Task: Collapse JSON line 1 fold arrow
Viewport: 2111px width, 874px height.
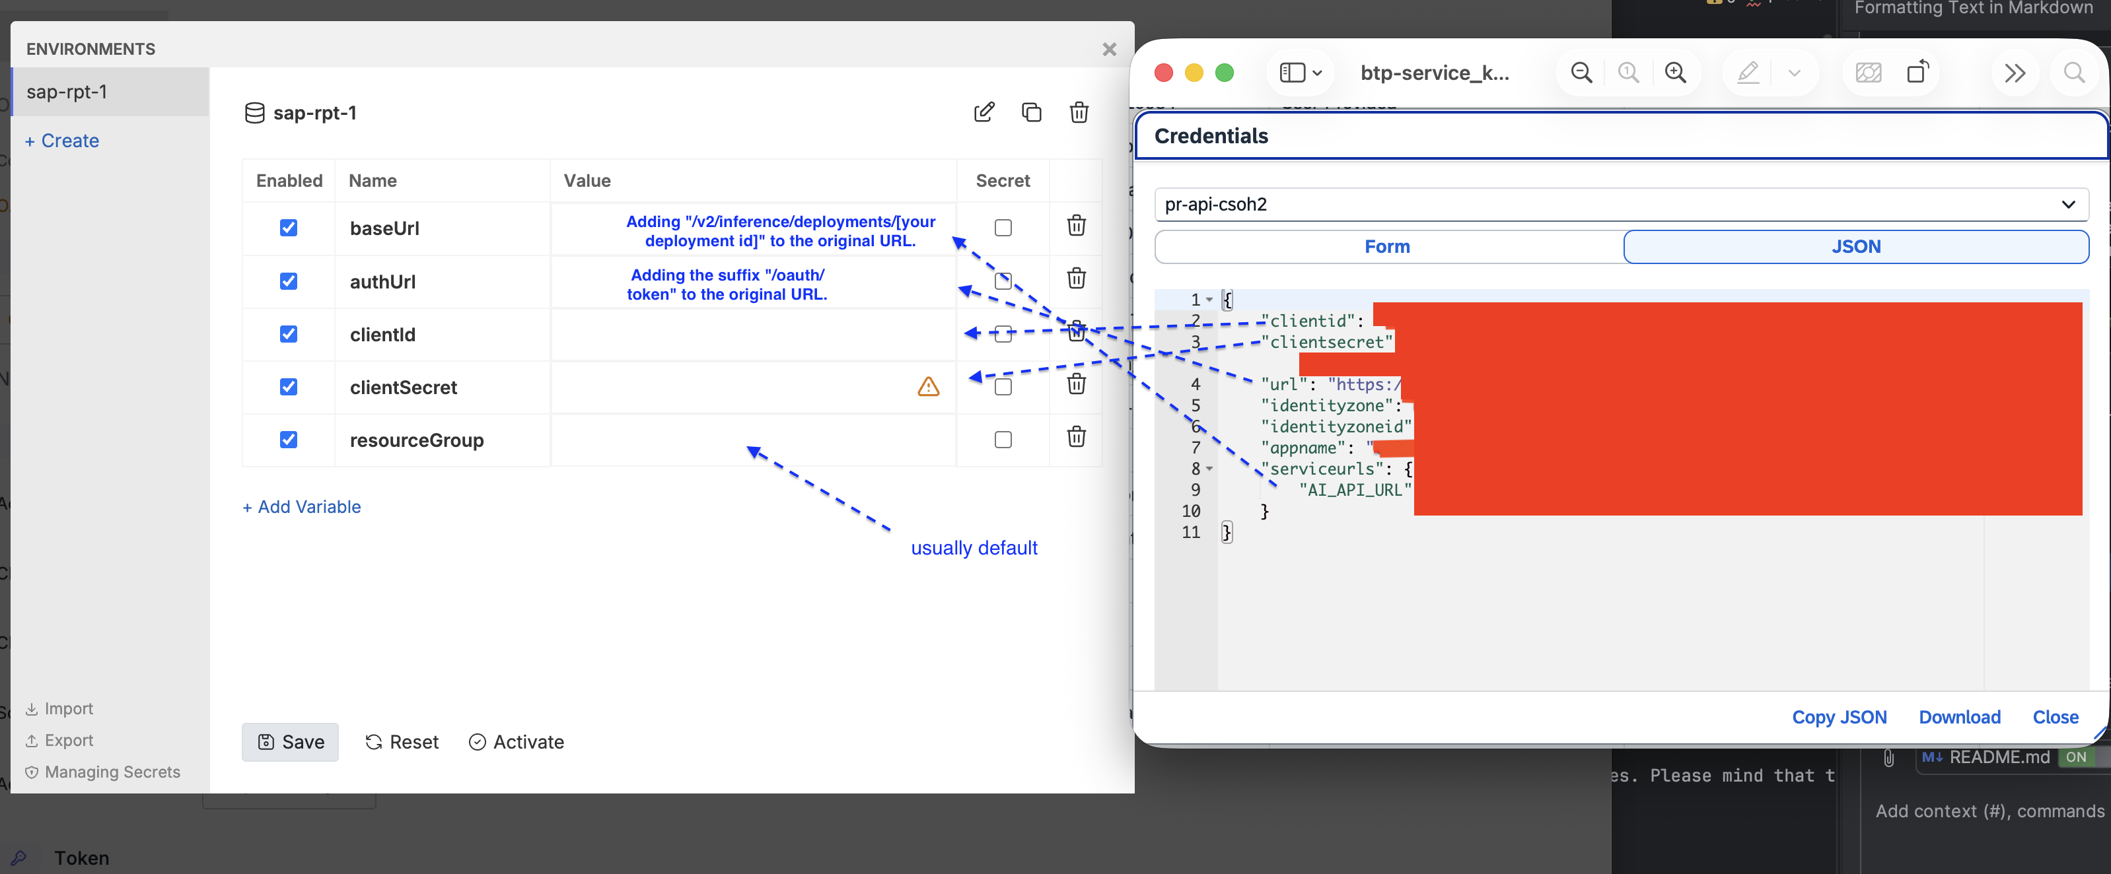Action: point(1209,300)
